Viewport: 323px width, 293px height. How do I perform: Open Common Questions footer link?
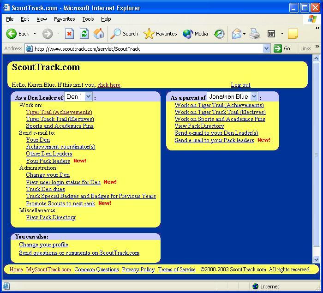coord(96,269)
